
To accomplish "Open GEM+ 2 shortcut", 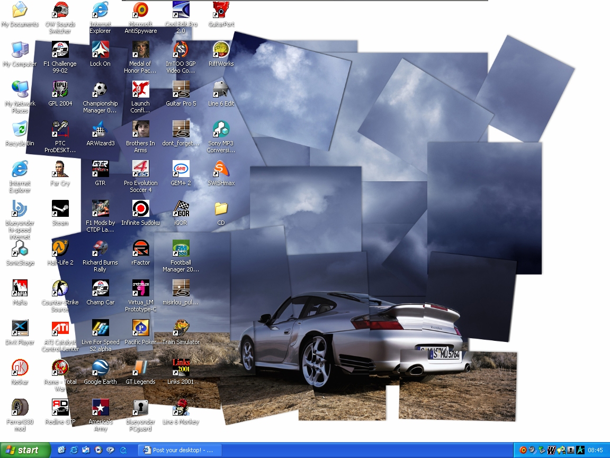I will (181, 169).
